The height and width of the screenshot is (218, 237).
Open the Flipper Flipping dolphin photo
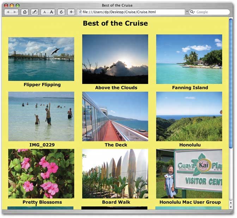[x=41, y=59]
